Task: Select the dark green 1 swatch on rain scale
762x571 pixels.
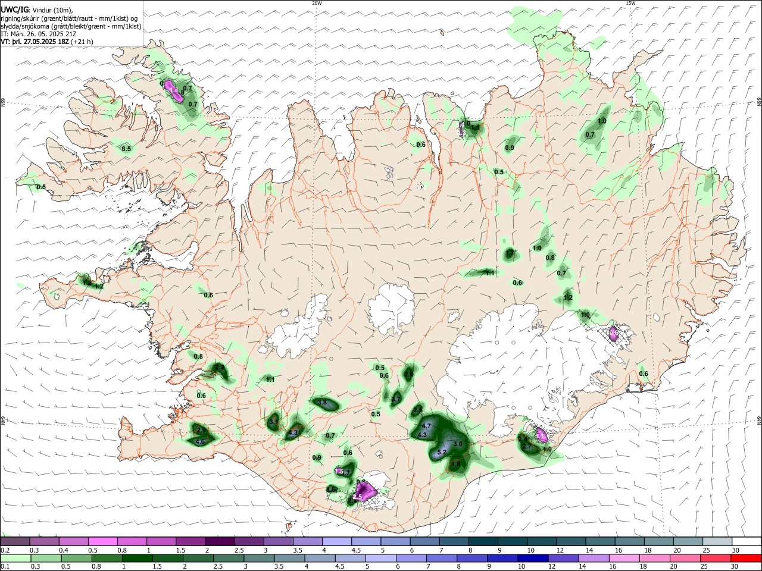Action: 136,558
